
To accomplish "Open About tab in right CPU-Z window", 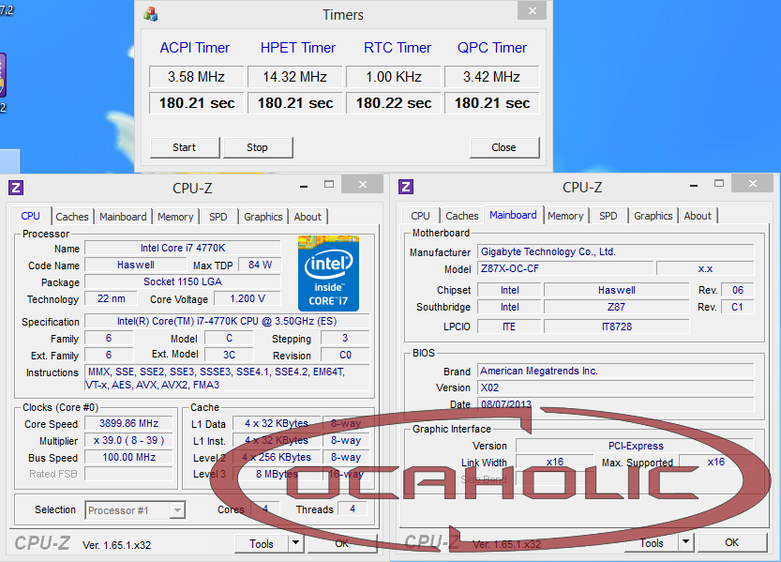I will tap(698, 216).
